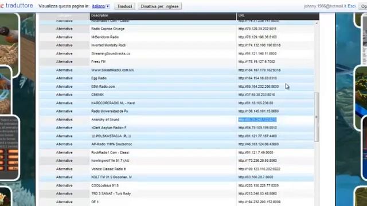Click the table scrollbar up arrow
The height and width of the screenshot is (206, 367).
click(x=317, y=23)
